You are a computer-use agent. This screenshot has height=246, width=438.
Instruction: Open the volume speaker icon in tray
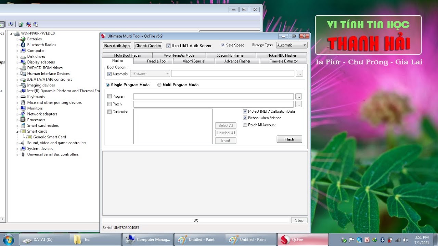pos(405,240)
